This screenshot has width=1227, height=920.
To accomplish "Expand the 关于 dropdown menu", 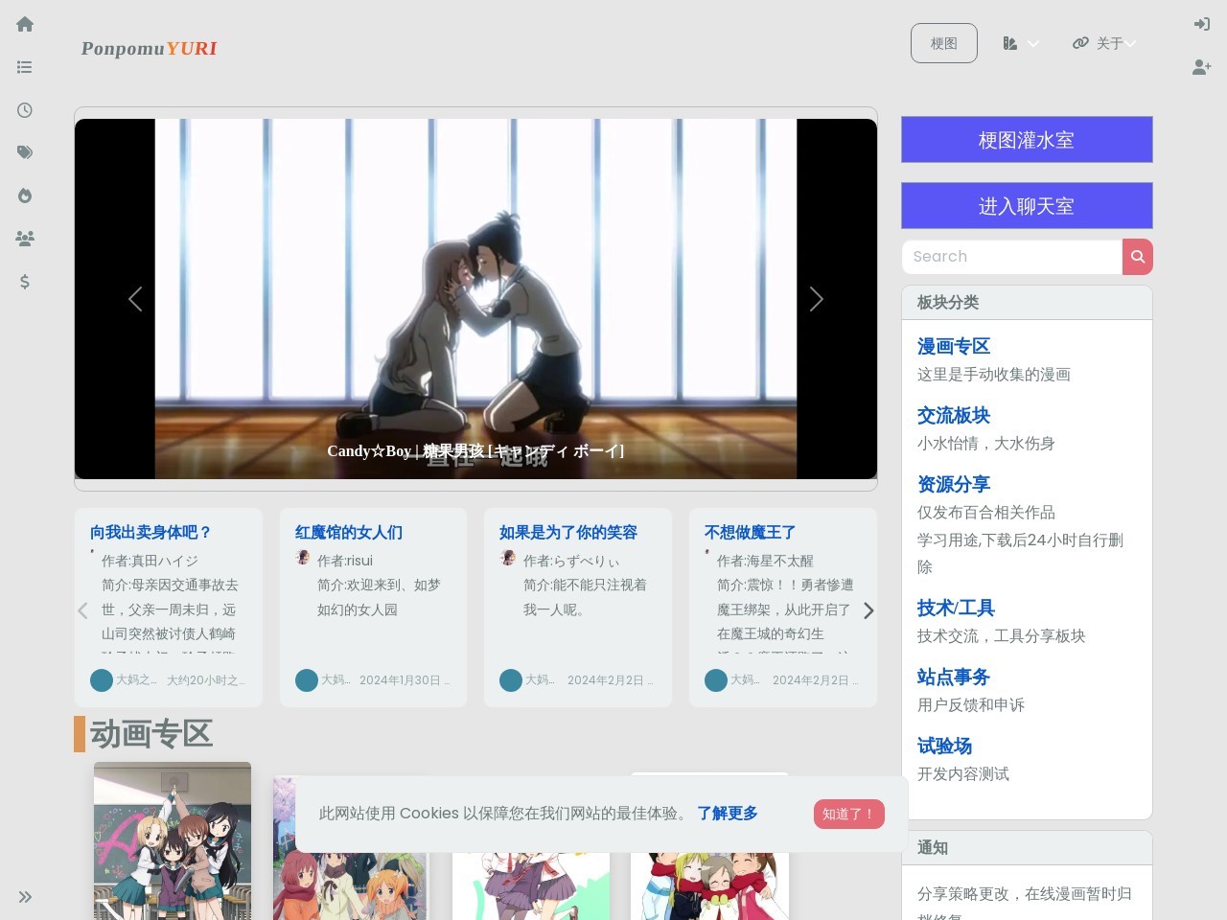I will pyautogui.click(x=1103, y=43).
